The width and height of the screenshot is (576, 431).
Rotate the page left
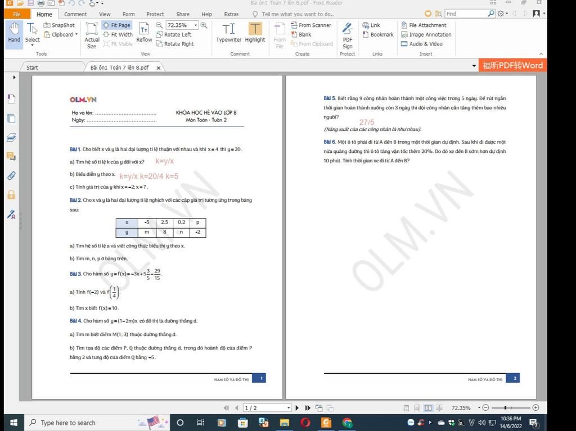[x=174, y=34]
